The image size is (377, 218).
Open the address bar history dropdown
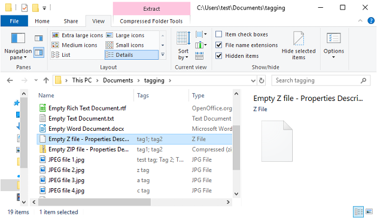click(253, 81)
